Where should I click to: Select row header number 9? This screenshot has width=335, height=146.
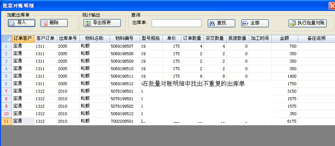7,106
